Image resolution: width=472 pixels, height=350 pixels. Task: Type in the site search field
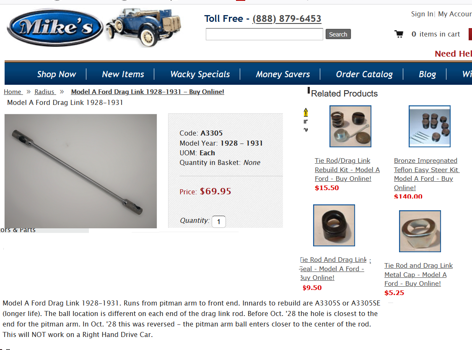point(264,34)
